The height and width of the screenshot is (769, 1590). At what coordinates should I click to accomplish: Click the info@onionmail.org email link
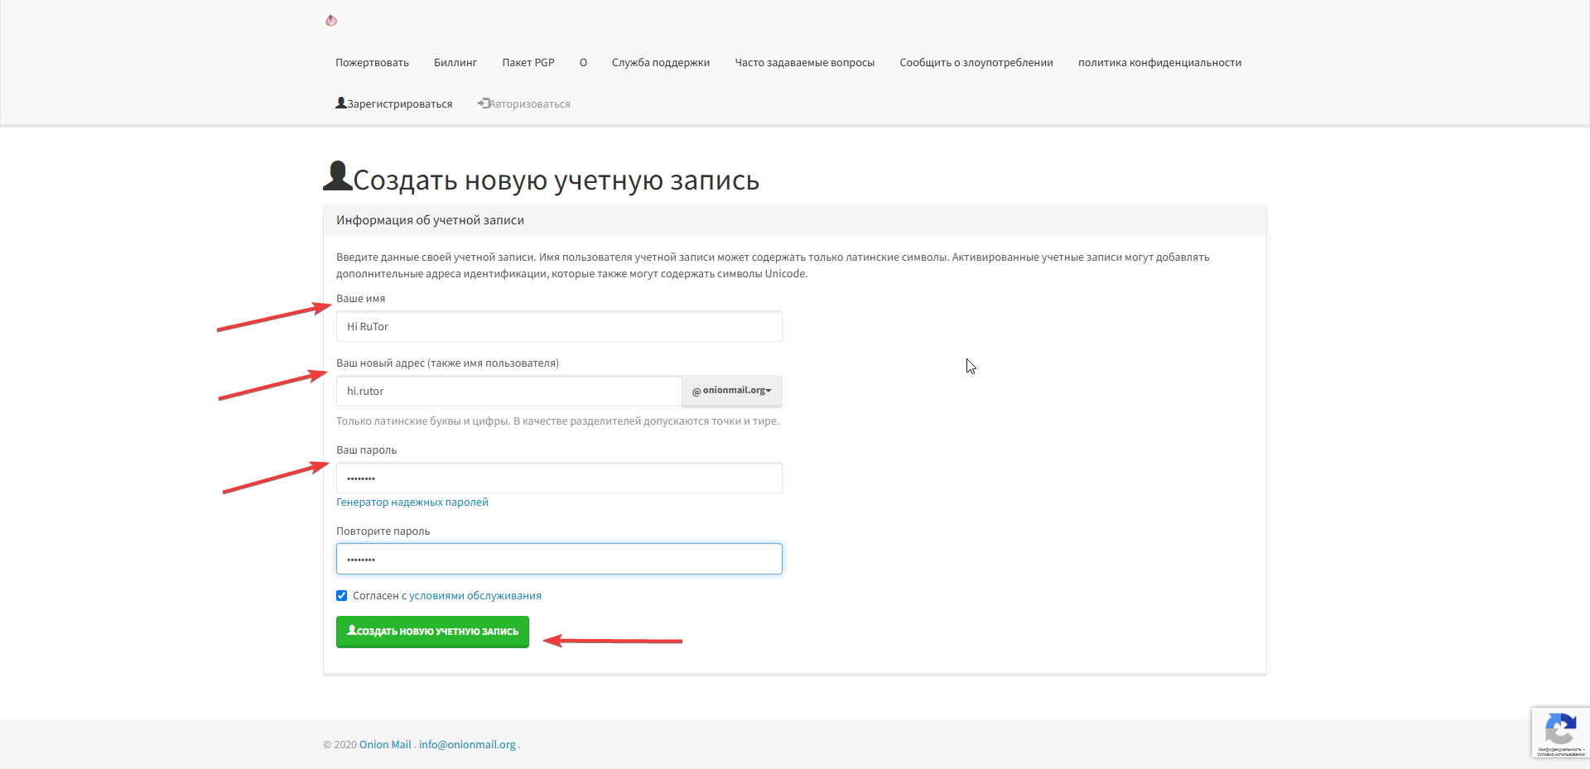(467, 745)
